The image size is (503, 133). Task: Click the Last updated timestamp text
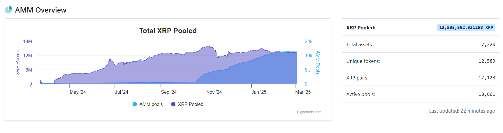click(x=462, y=111)
